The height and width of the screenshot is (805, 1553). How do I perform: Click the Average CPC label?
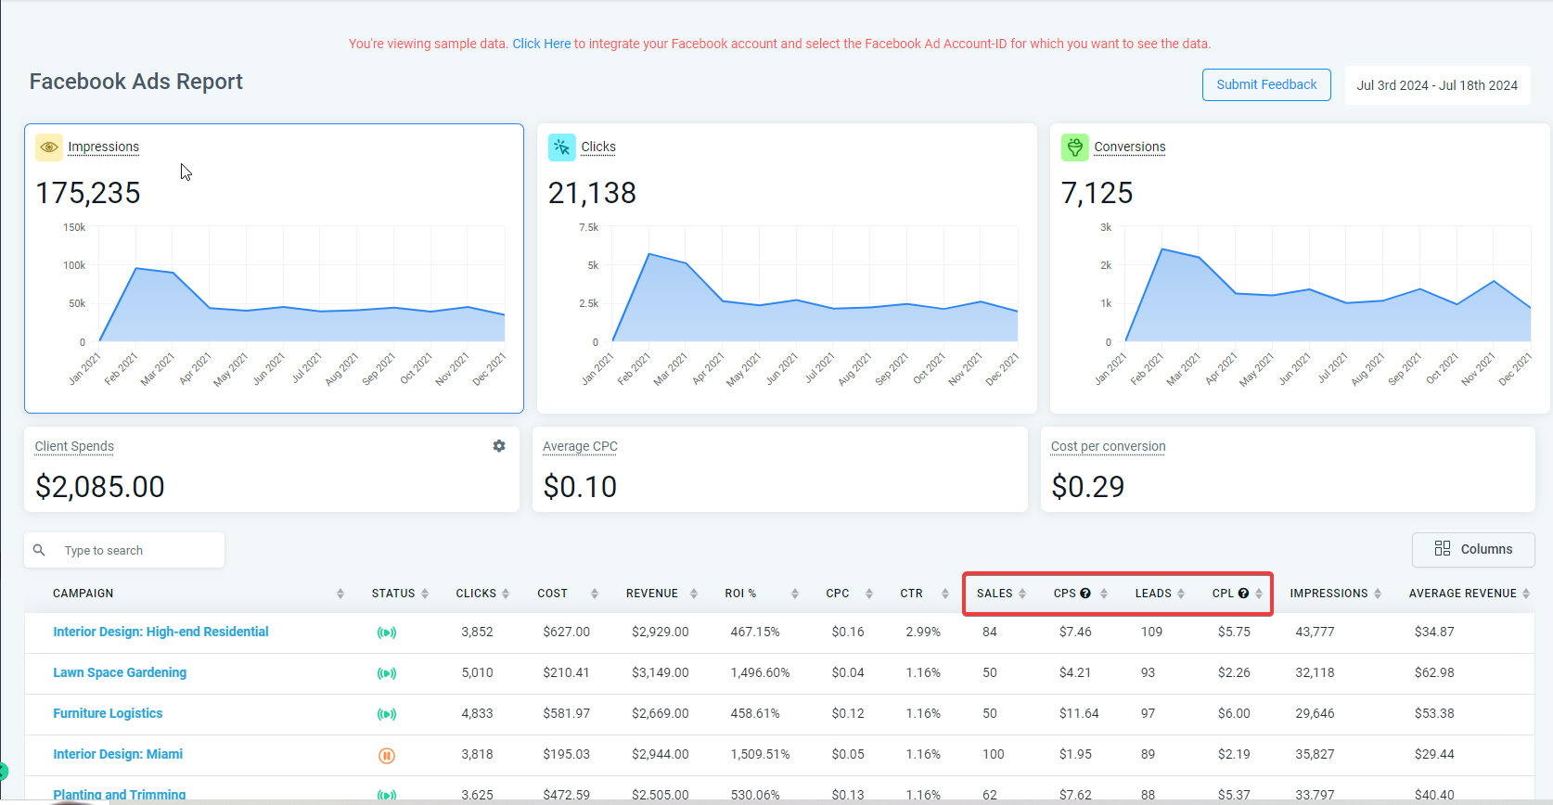pyautogui.click(x=580, y=446)
